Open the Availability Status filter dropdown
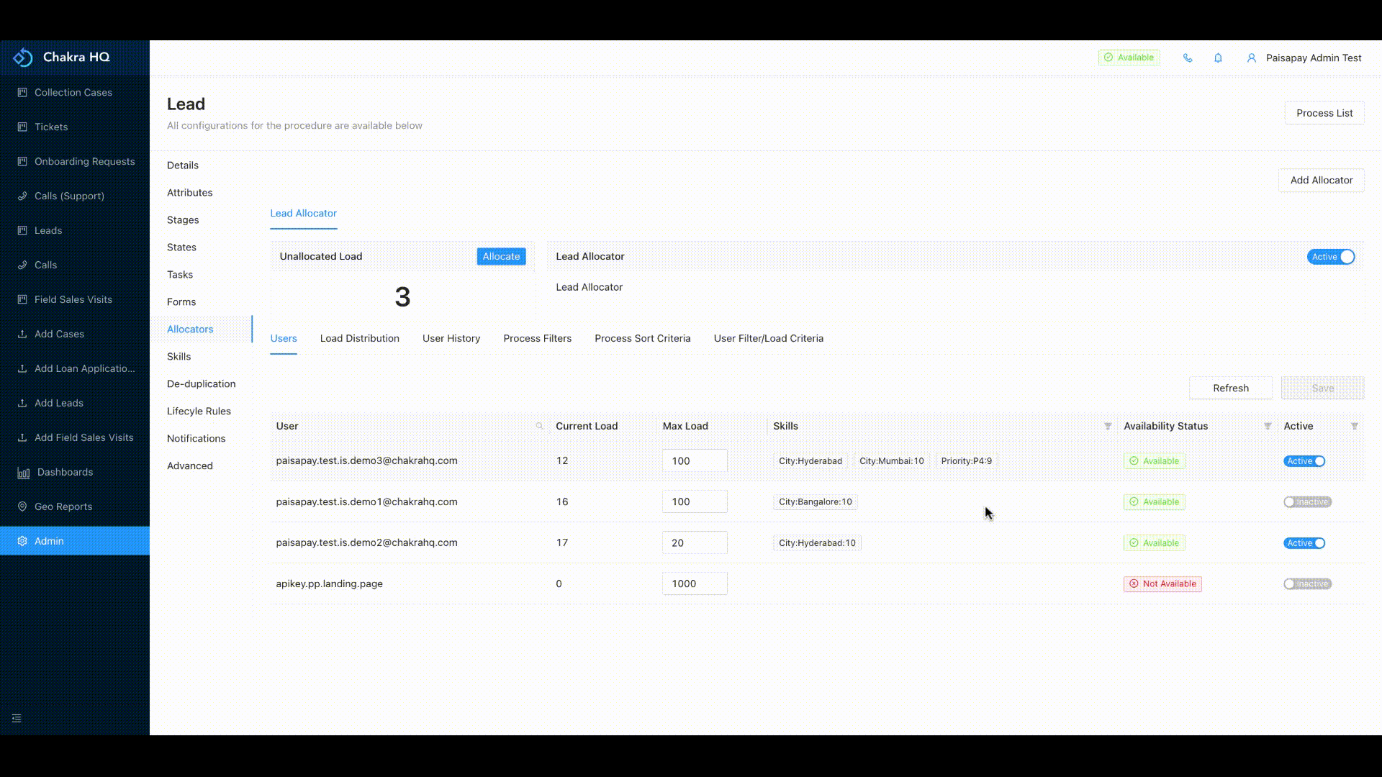 pyautogui.click(x=1267, y=426)
